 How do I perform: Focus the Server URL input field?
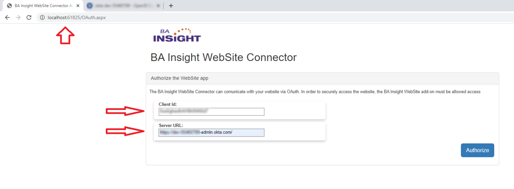tap(211, 133)
